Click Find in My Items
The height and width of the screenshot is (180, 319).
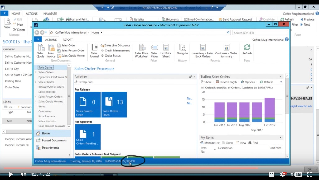[x=253, y=143]
